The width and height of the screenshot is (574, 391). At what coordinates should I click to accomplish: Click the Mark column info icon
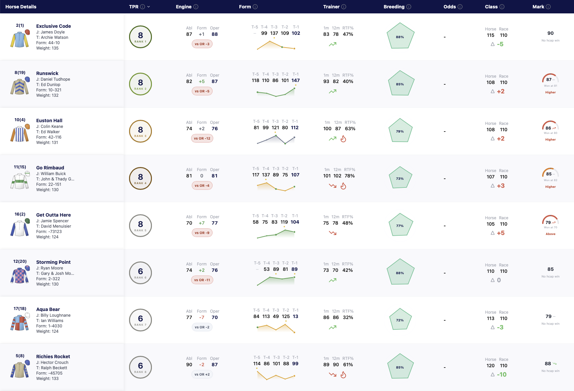tap(548, 7)
